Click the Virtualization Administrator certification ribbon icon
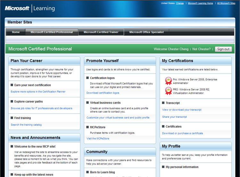240x177 pixels. (168, 91)
